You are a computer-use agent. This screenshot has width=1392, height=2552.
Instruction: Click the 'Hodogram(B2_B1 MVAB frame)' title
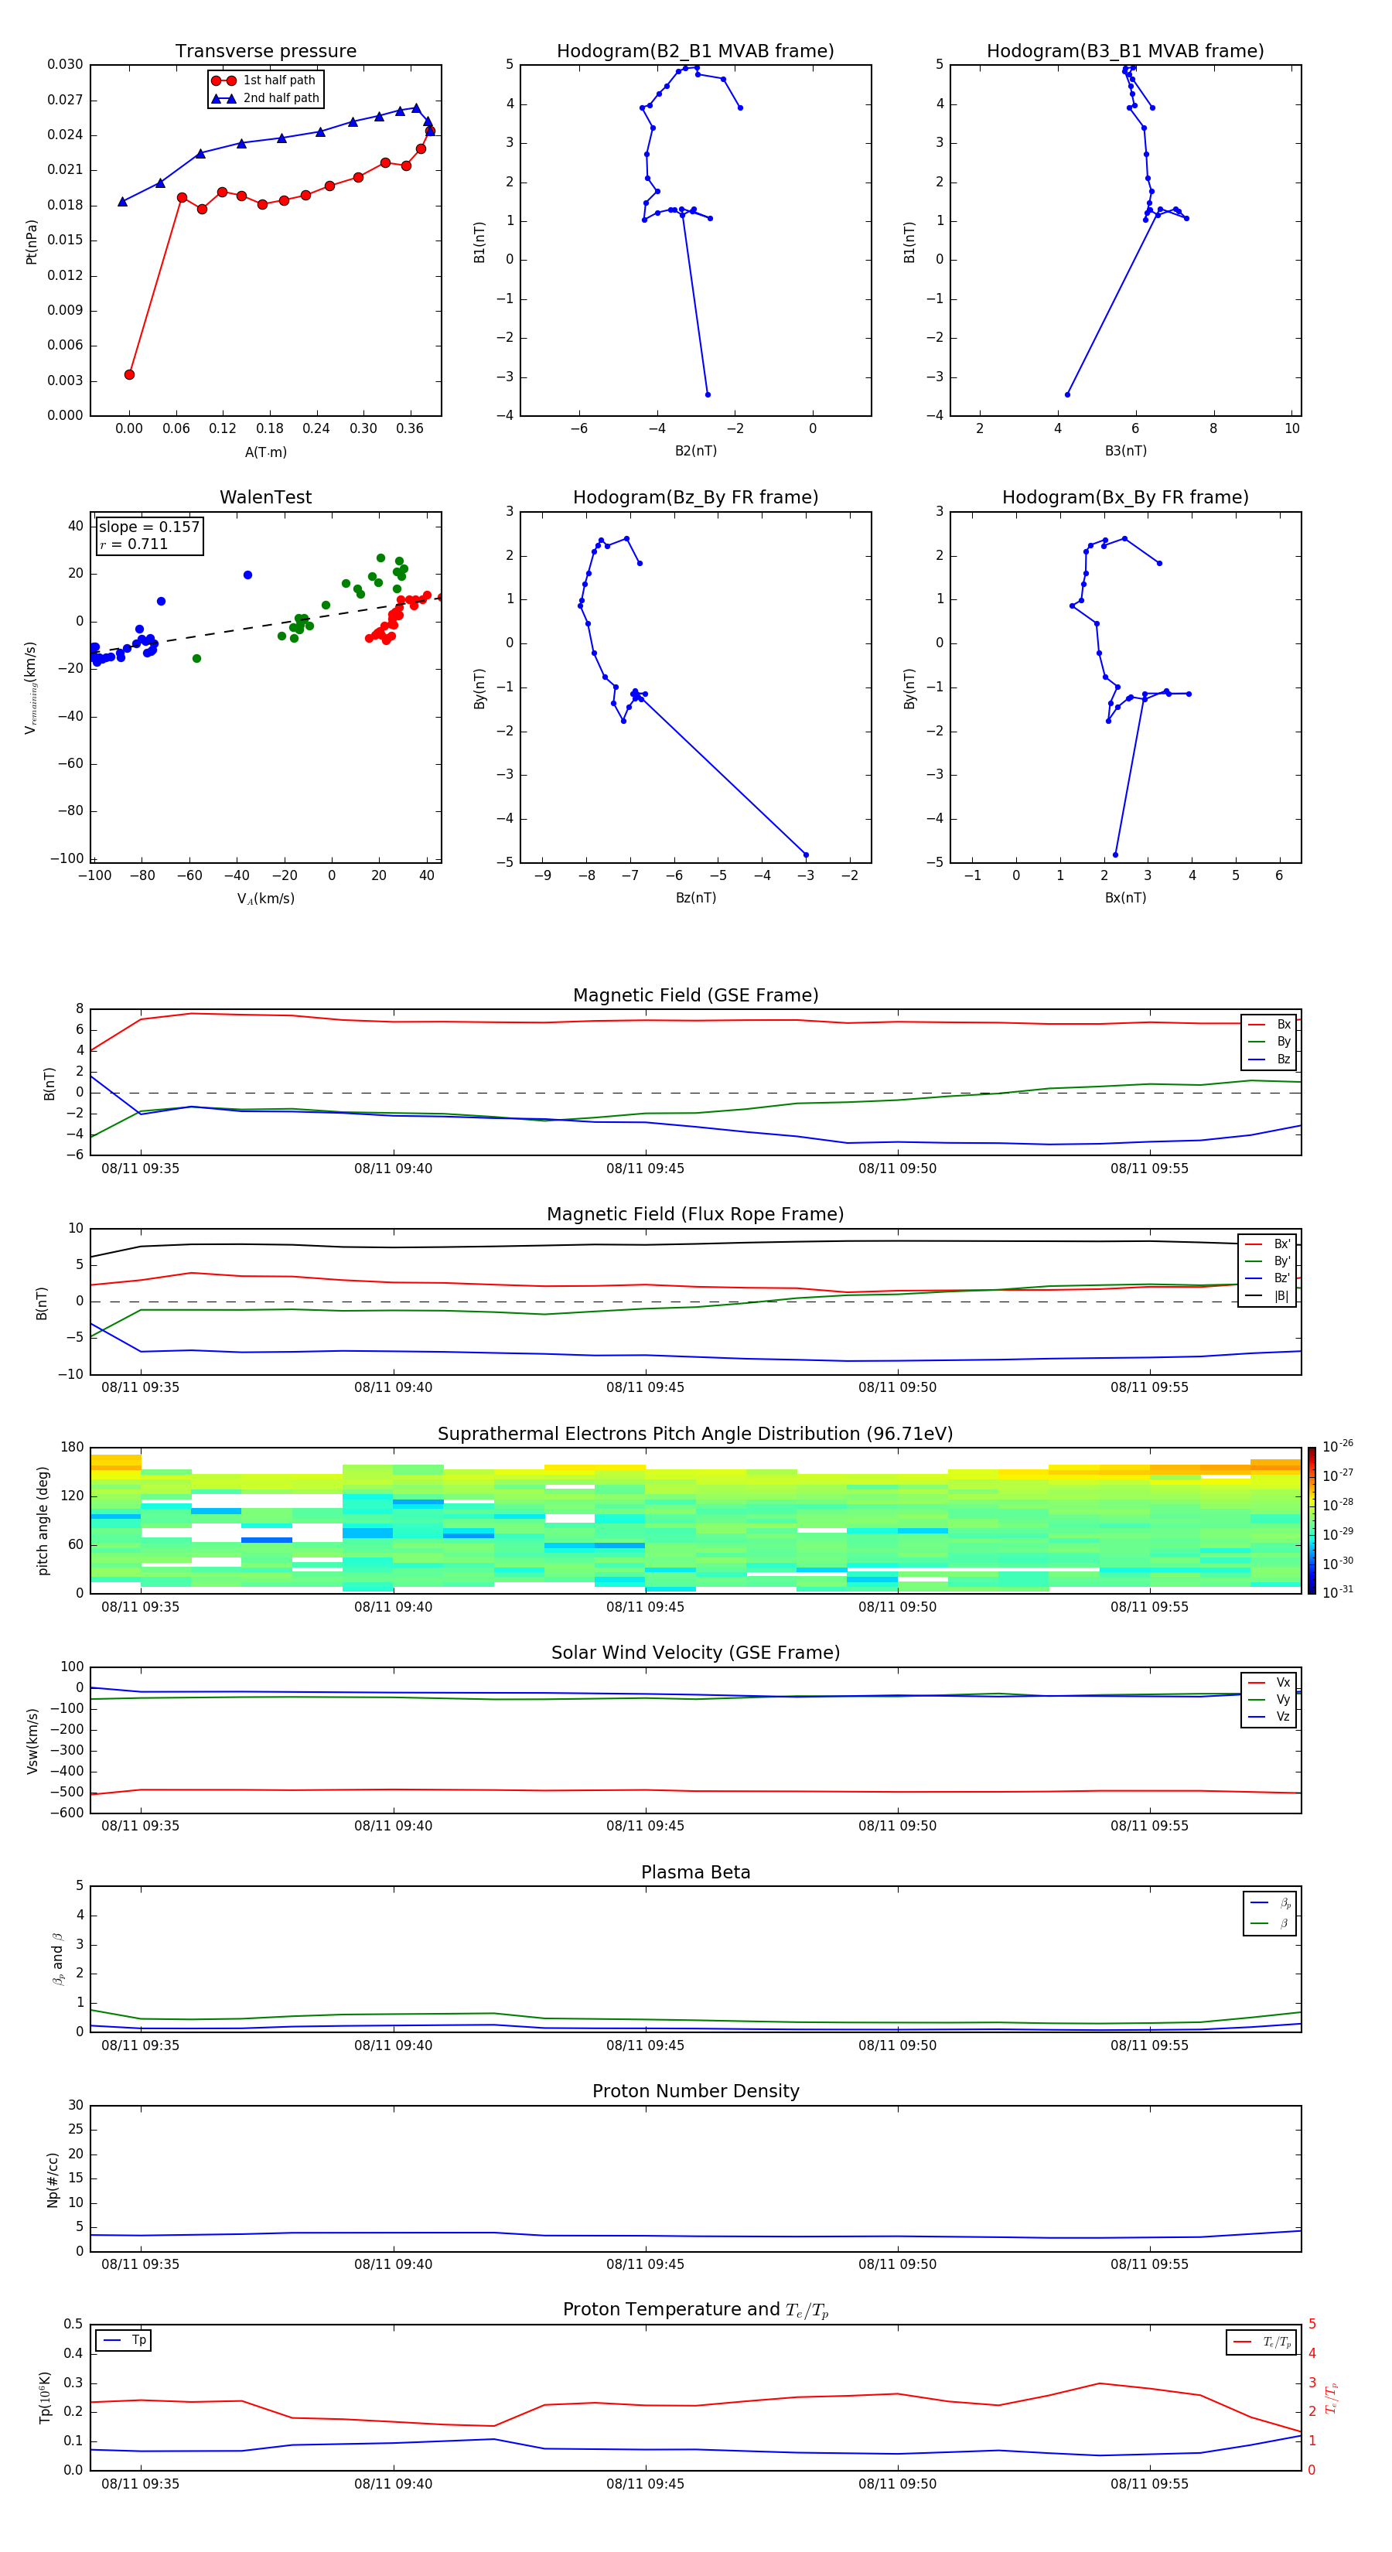[695, 52]
